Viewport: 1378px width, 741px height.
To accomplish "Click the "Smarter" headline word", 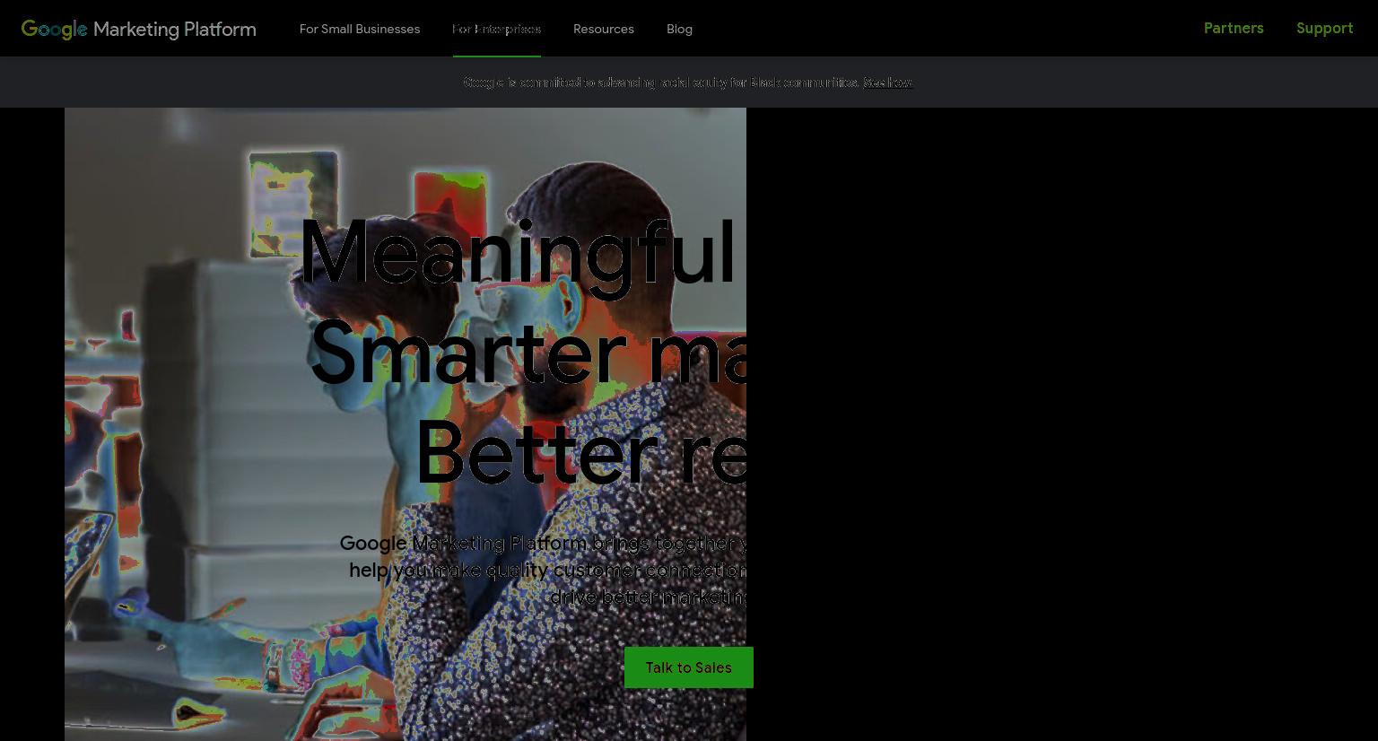I will [467, 353].
